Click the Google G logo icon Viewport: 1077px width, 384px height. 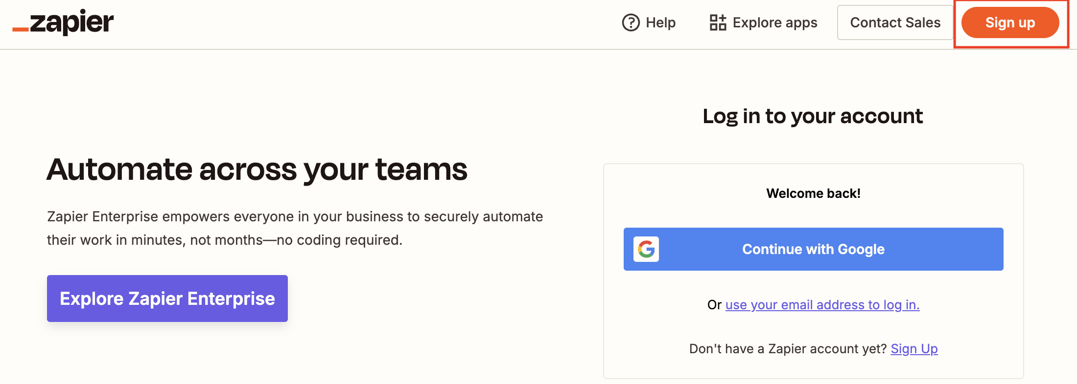pos(646,249)
